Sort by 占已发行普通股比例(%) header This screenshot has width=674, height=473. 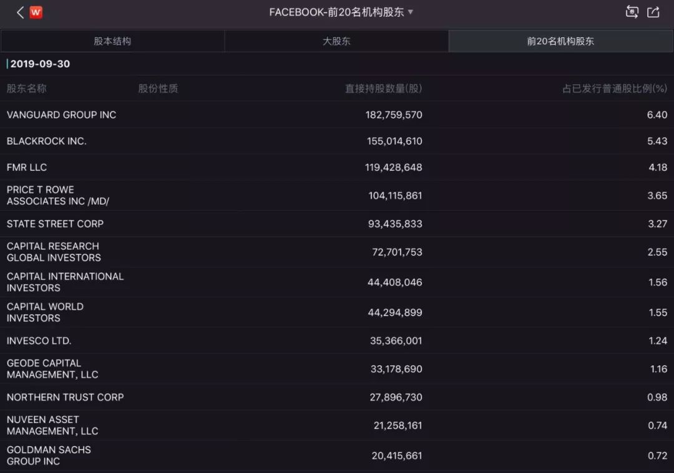615,88
